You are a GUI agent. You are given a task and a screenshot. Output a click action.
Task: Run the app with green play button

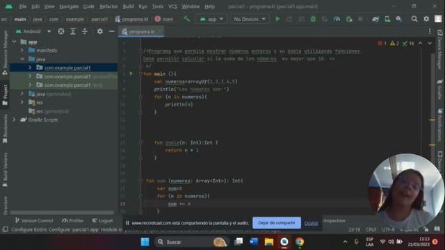(277, 19)
